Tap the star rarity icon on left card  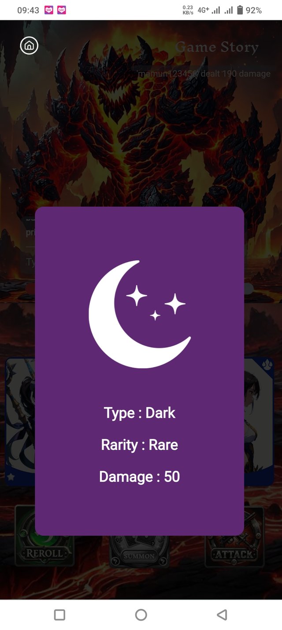click(11, 477)
